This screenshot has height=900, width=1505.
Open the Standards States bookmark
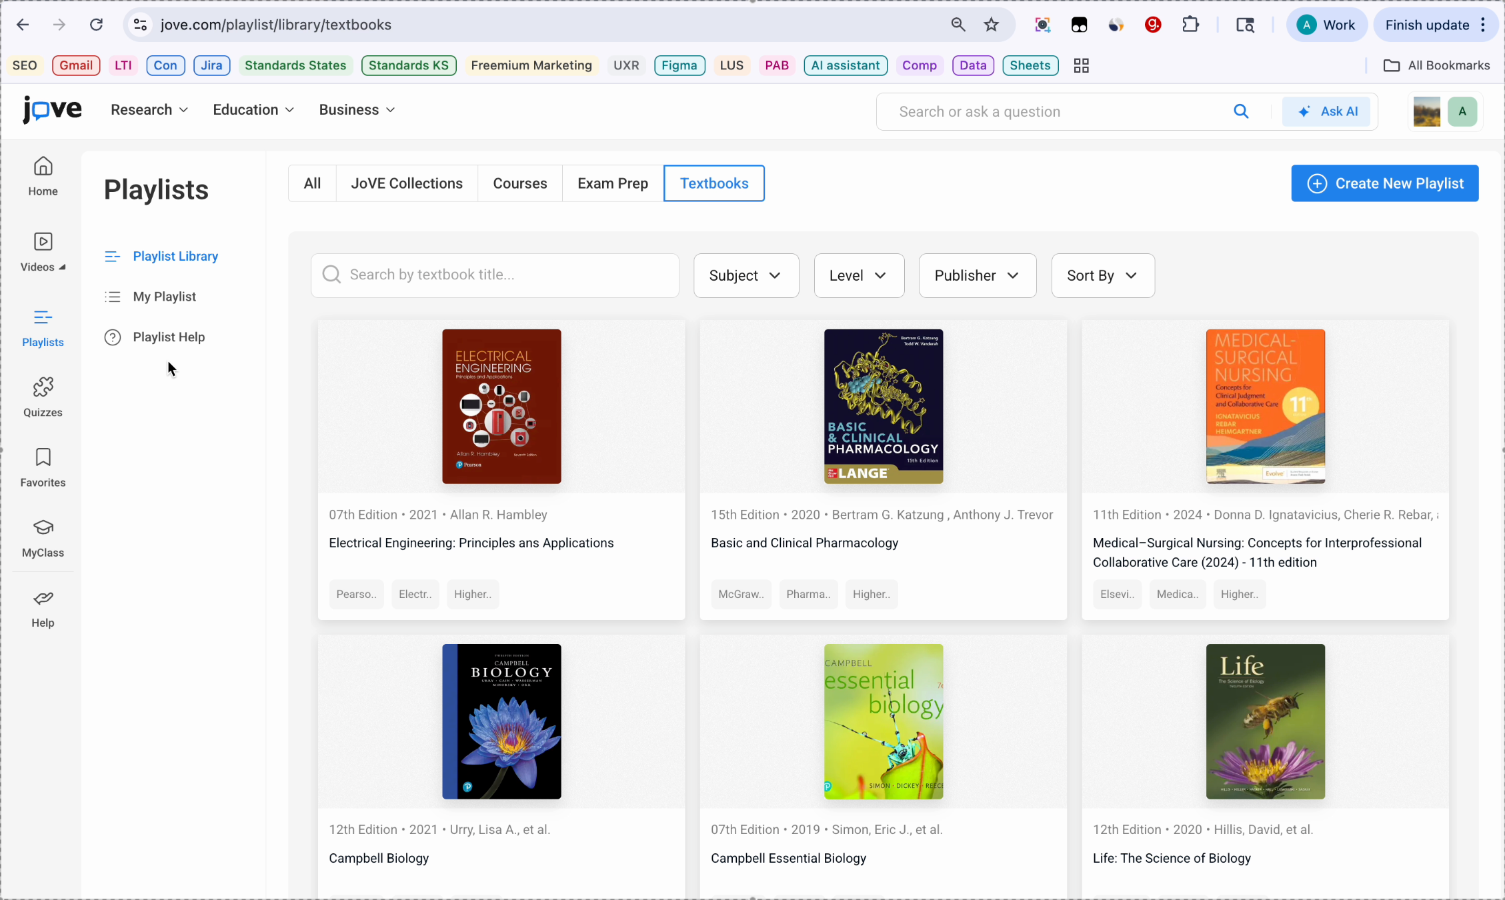tap(295, 65)
